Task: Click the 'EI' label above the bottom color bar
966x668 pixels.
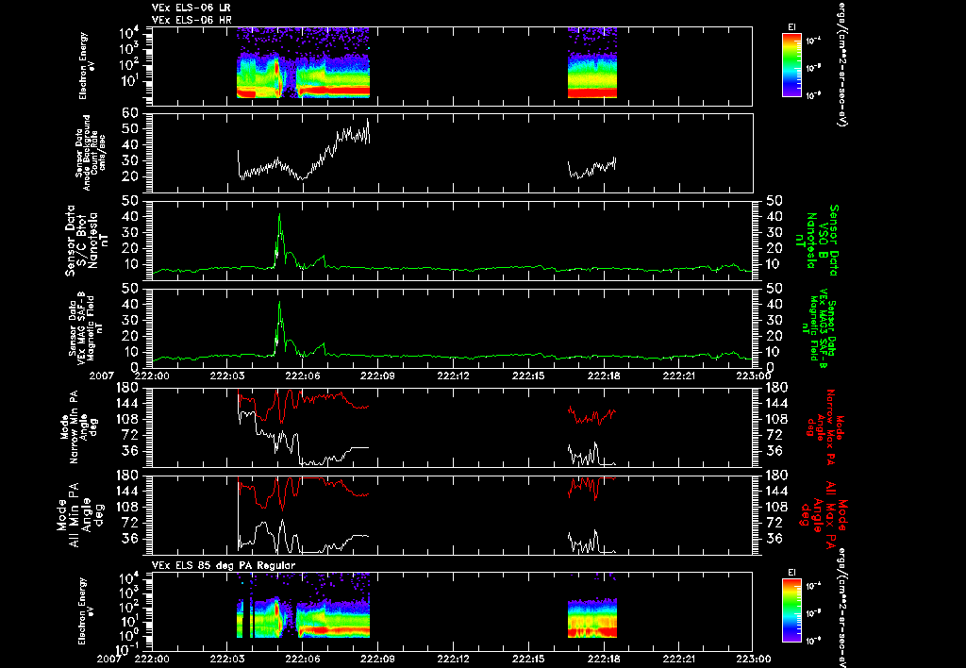Action: pyautogui.click(x=792, y=573)
